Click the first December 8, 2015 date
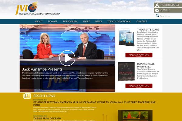The width and height of the screenshot is (182, 121). click(40, 100)
